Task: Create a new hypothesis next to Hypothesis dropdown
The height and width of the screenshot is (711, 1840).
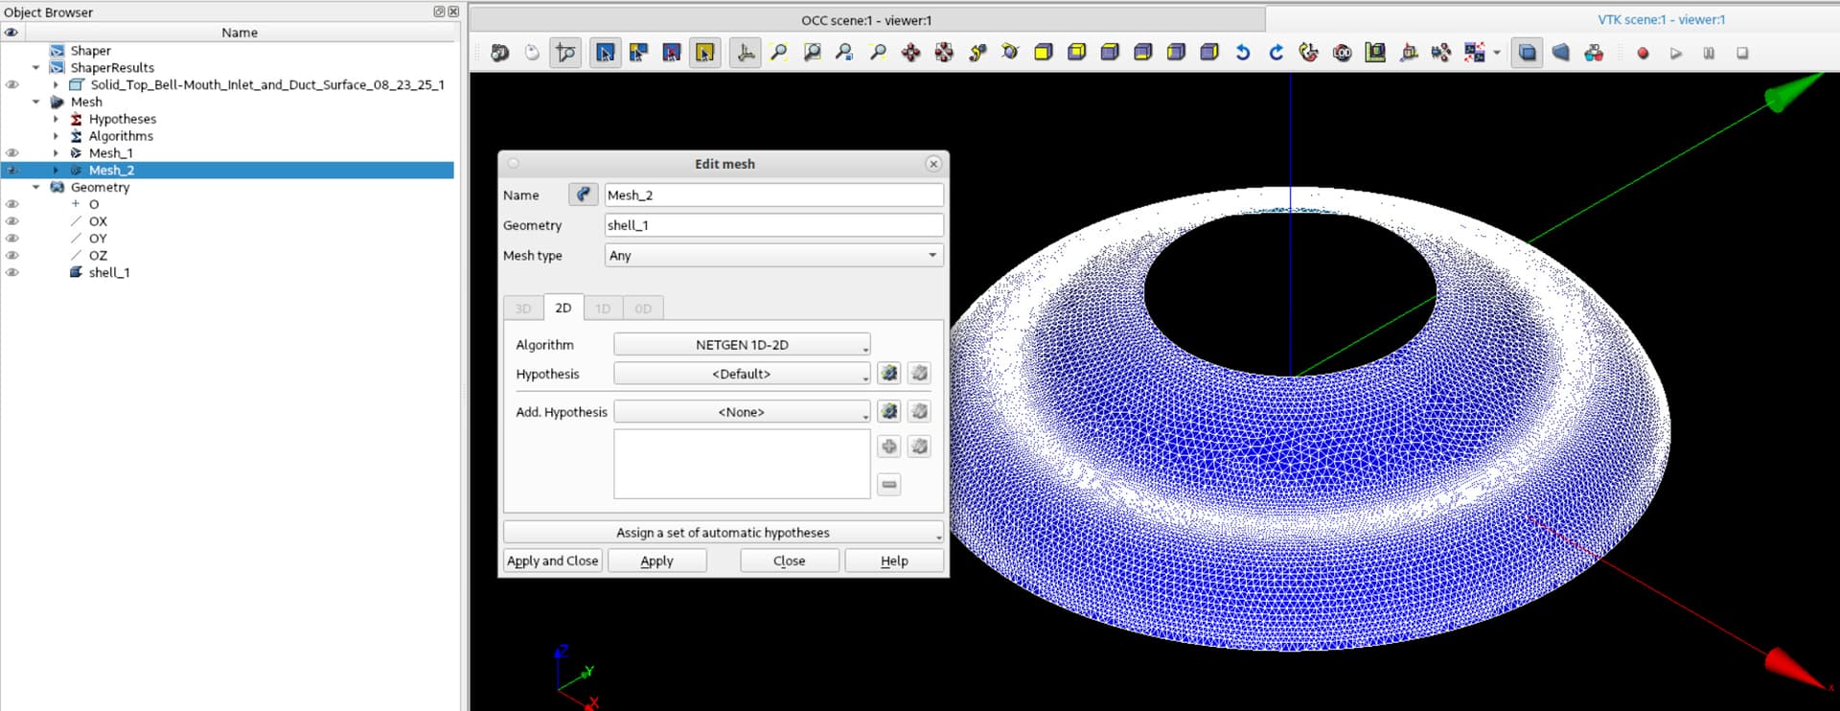Action: (889, 374)
